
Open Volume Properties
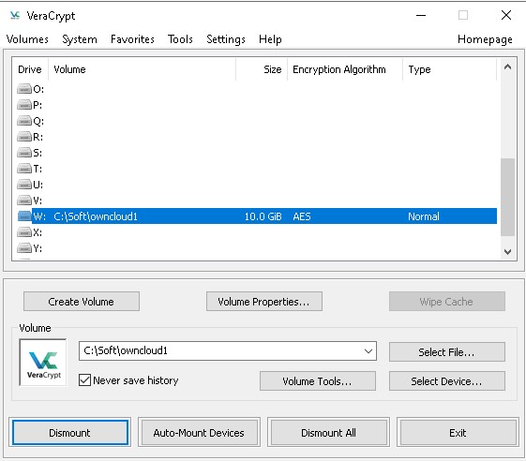[x=264, y=302]
